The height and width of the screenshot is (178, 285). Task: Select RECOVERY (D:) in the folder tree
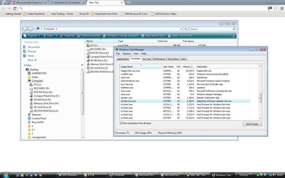(41, 88)
